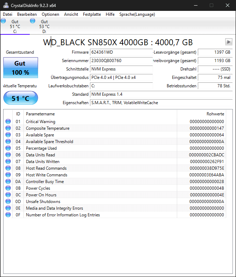Click the CrystalDiskInfo title bar app icon
Viewport: 236px width, 277px height.
[x=6, y=5]
